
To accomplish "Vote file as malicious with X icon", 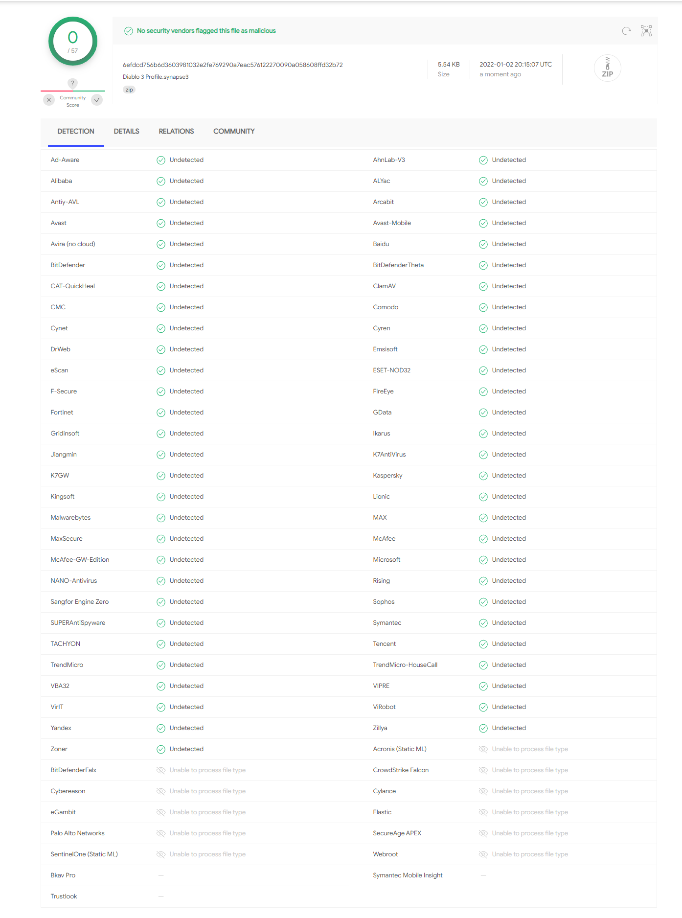I will tap(49, 100).
